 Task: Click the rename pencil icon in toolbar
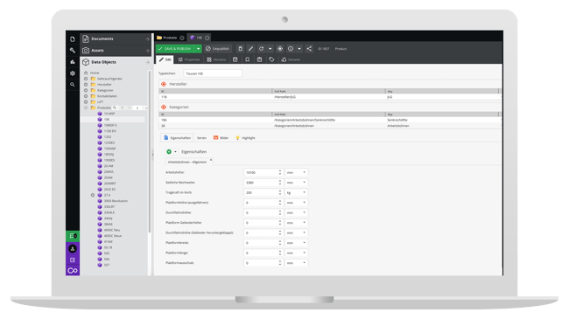[250, 49]
